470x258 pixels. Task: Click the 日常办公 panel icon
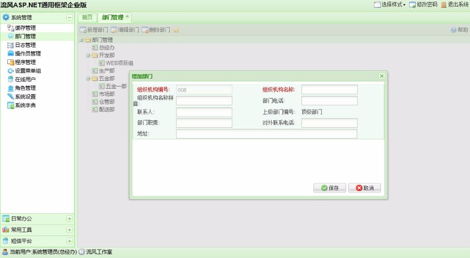click(6, 218)
